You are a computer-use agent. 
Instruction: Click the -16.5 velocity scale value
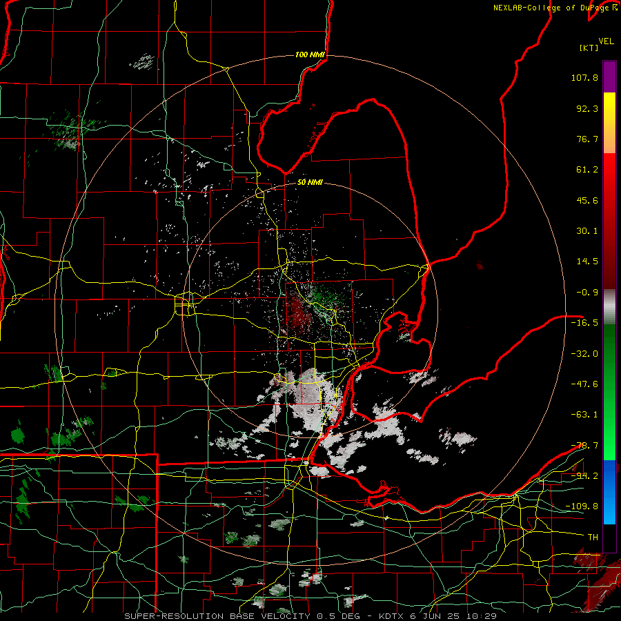(584, 323)
